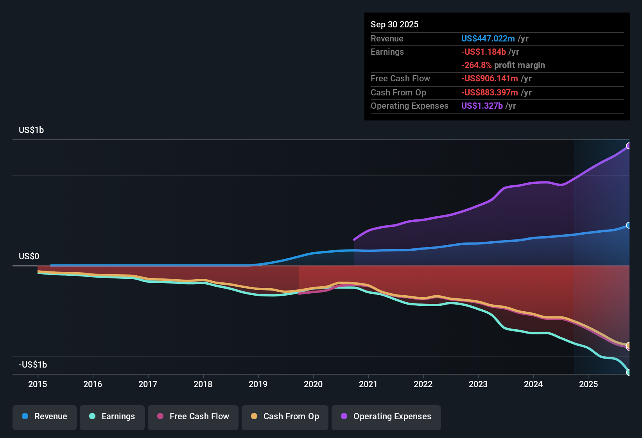Image resolution: width=642 pixels, height=438 pixels.
Task: Open the Revenue value US$447.022m in tooltip
Action: click(x=488, y=39)
